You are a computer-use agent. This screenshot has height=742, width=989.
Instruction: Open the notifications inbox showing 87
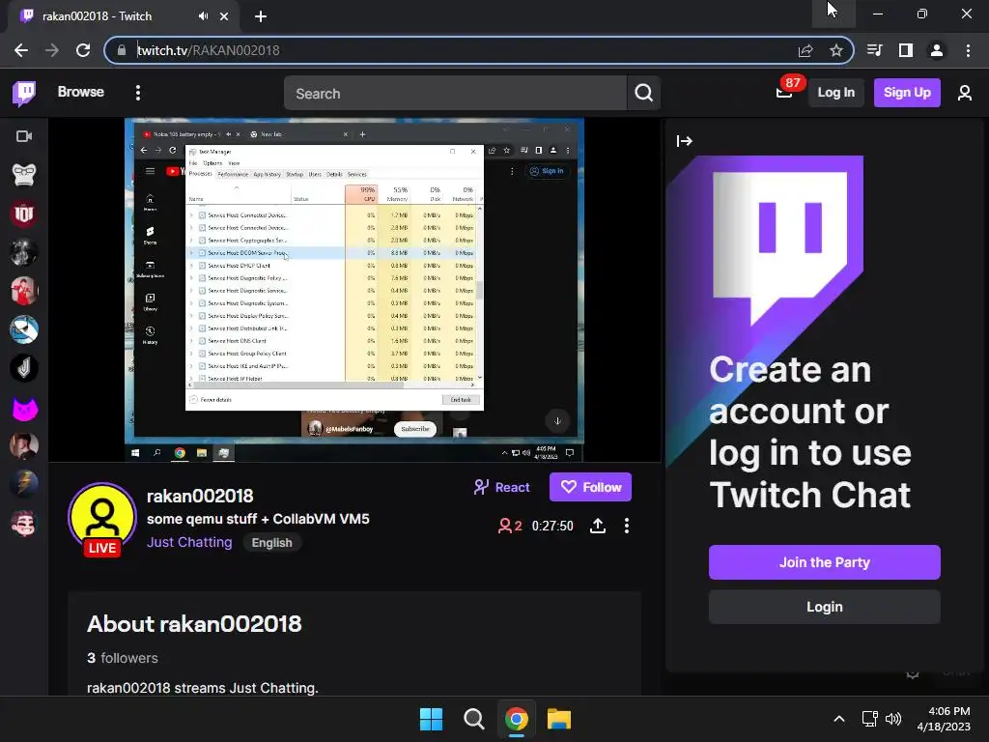pyautogui.click(x=784, y=93)
